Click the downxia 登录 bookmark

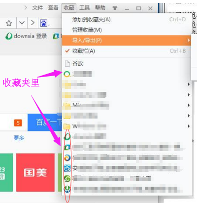point(26,36)
